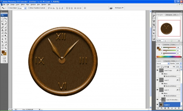
Task: Hide Layer 5 copy with its eye icon
Action: click(157, 70)
